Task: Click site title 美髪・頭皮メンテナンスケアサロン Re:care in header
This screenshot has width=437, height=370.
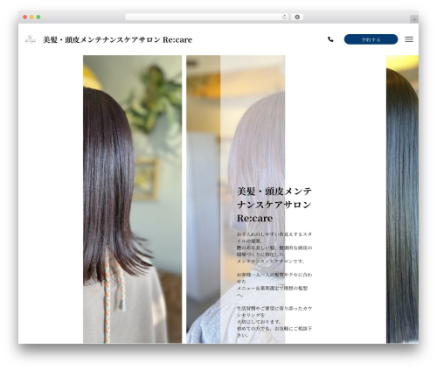Action: pyautogui.click(x=117, y=39)
